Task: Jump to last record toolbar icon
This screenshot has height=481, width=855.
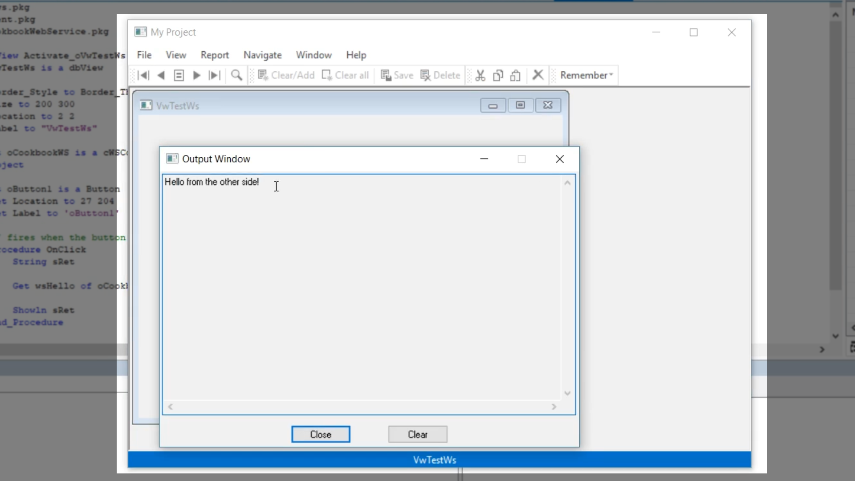Action: pos(214,75)
